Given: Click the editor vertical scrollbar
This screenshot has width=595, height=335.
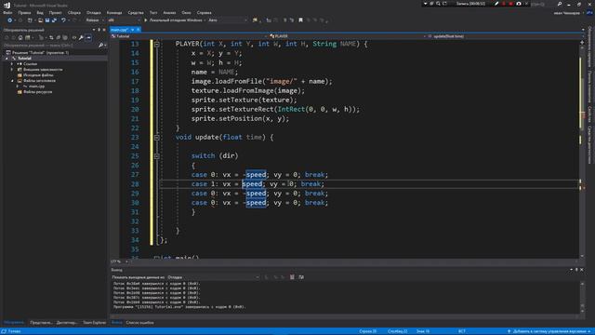Looking at the screenshot, I should point(582,150).
